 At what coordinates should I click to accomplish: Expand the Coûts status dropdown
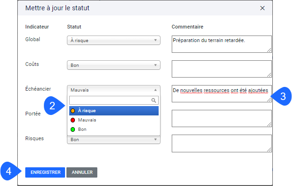click(114, 65)
